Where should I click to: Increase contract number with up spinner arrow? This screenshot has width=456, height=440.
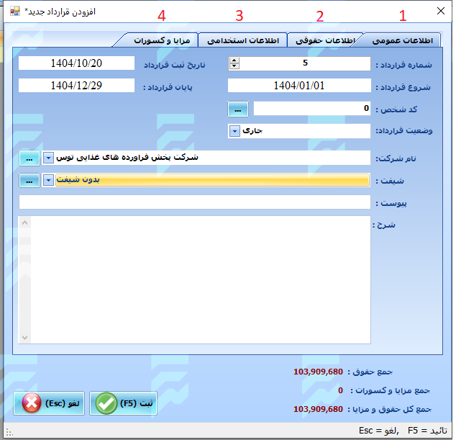(x=234, y=60)
